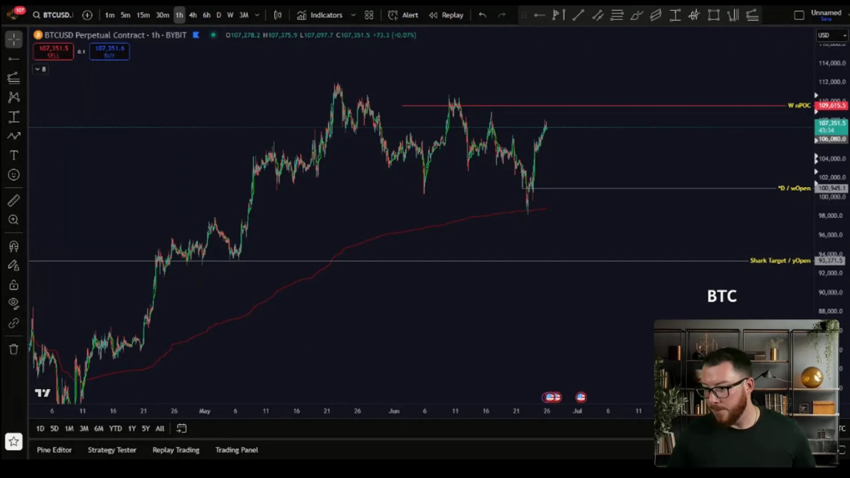Undo the last chart action
Screen dimensions: 850x478
[483, 15]
